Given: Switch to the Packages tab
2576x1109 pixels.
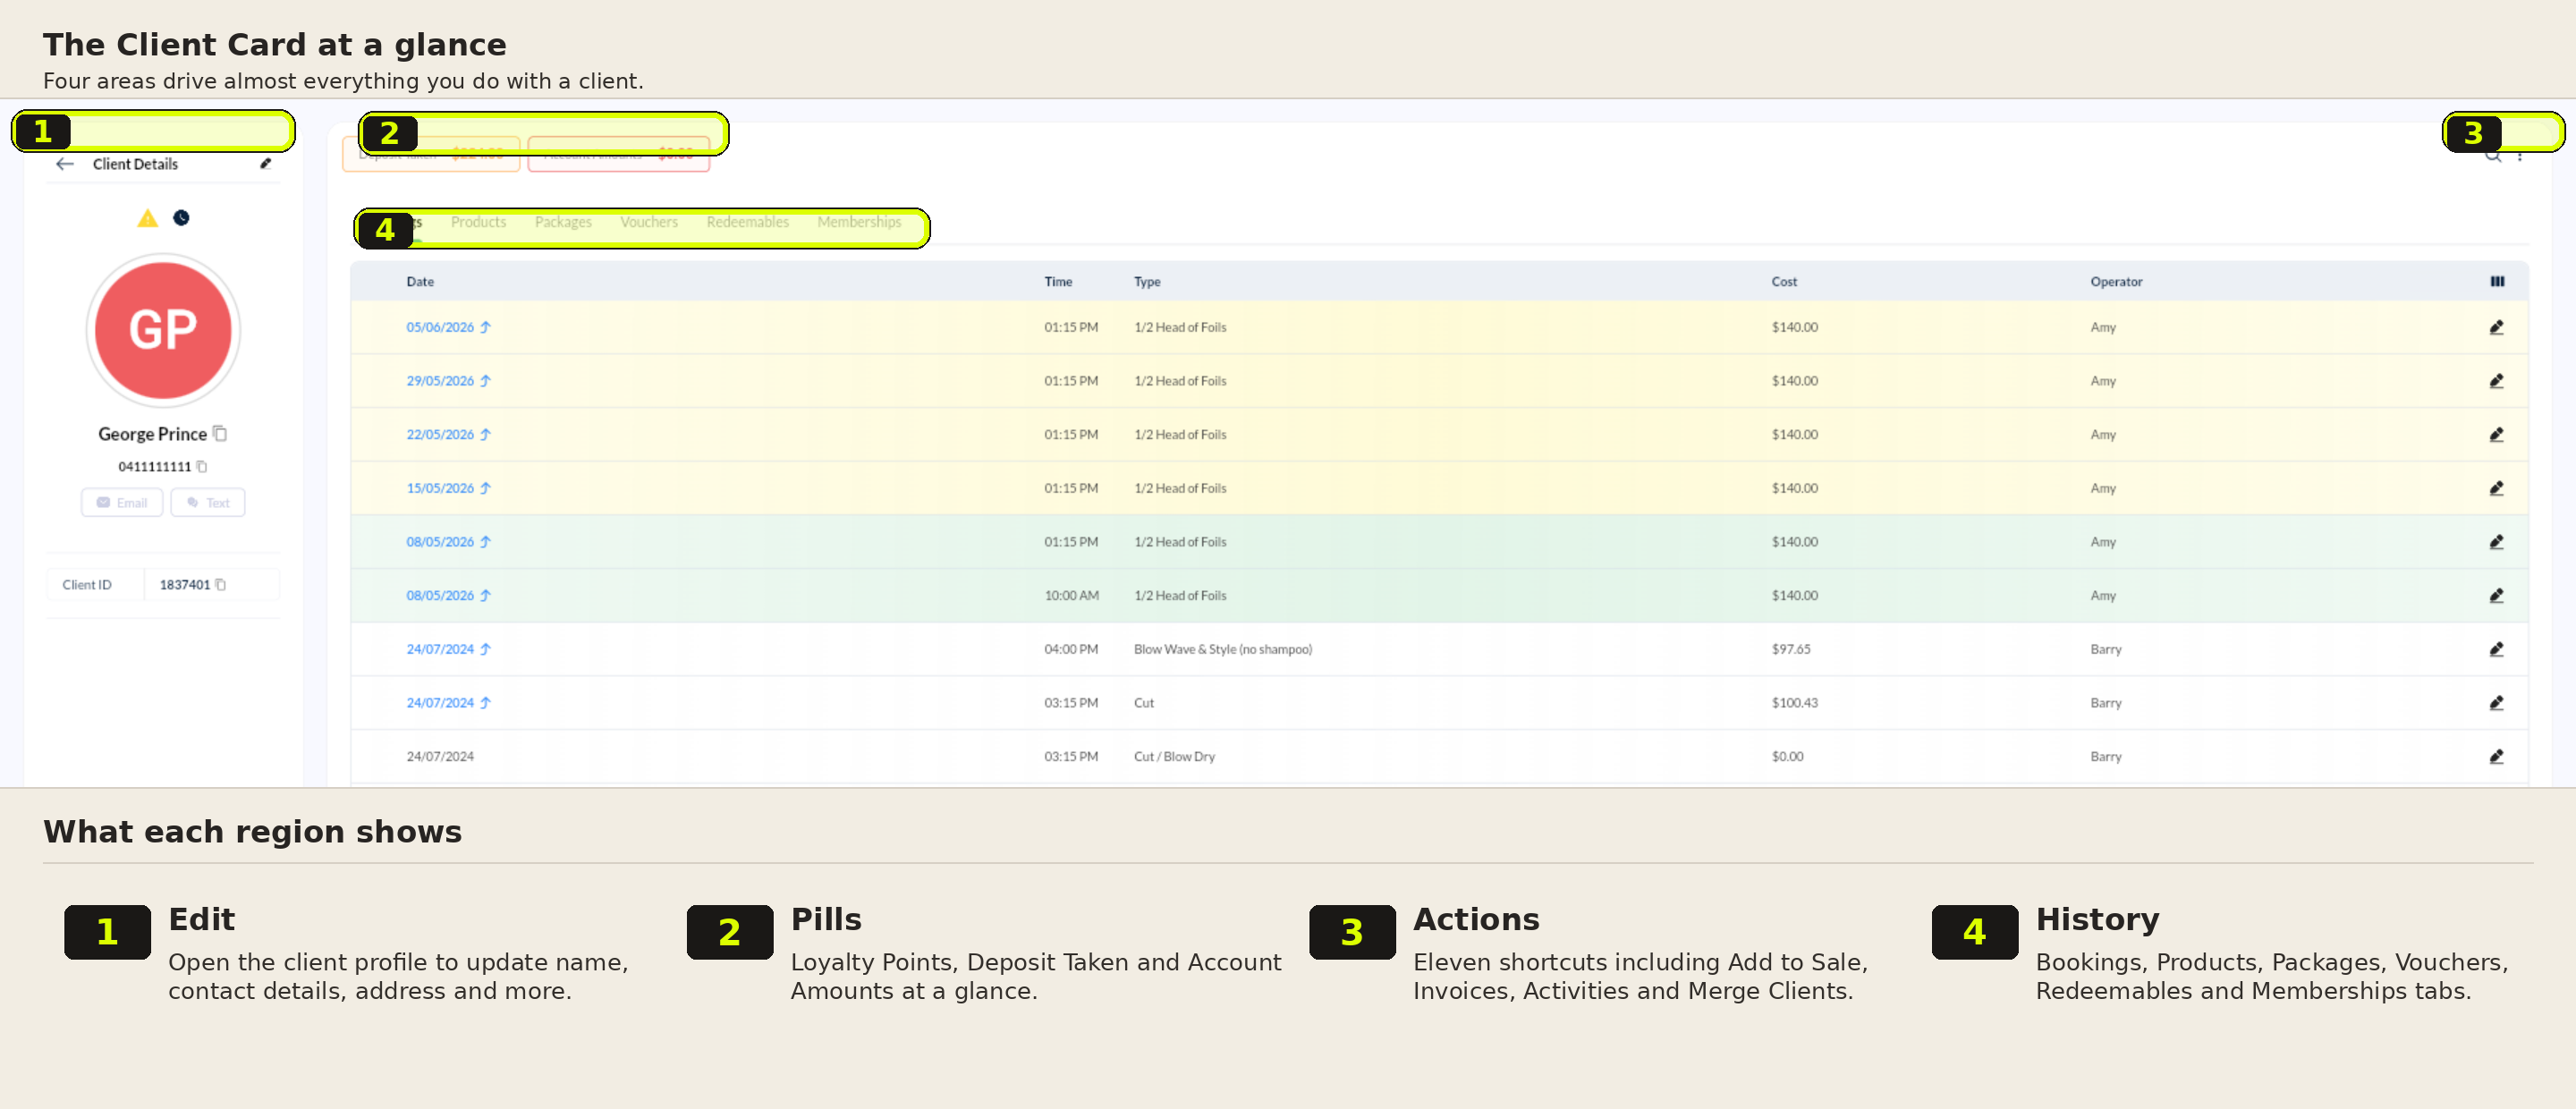Looking at the screenshot, I should click(563, 222).
